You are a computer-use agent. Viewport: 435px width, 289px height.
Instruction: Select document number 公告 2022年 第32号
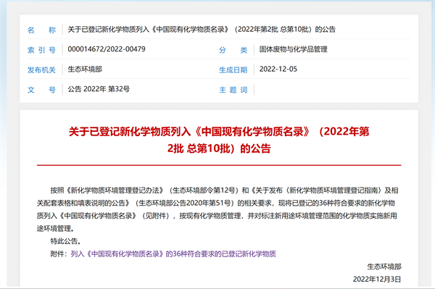(99, 89)
